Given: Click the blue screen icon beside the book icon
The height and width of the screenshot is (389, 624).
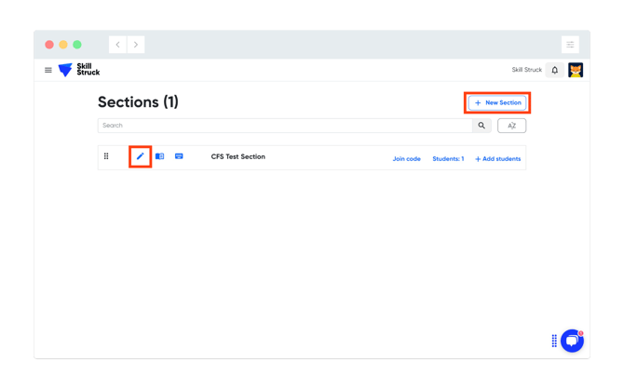Looking at the screenshot, I should [179, 156].
